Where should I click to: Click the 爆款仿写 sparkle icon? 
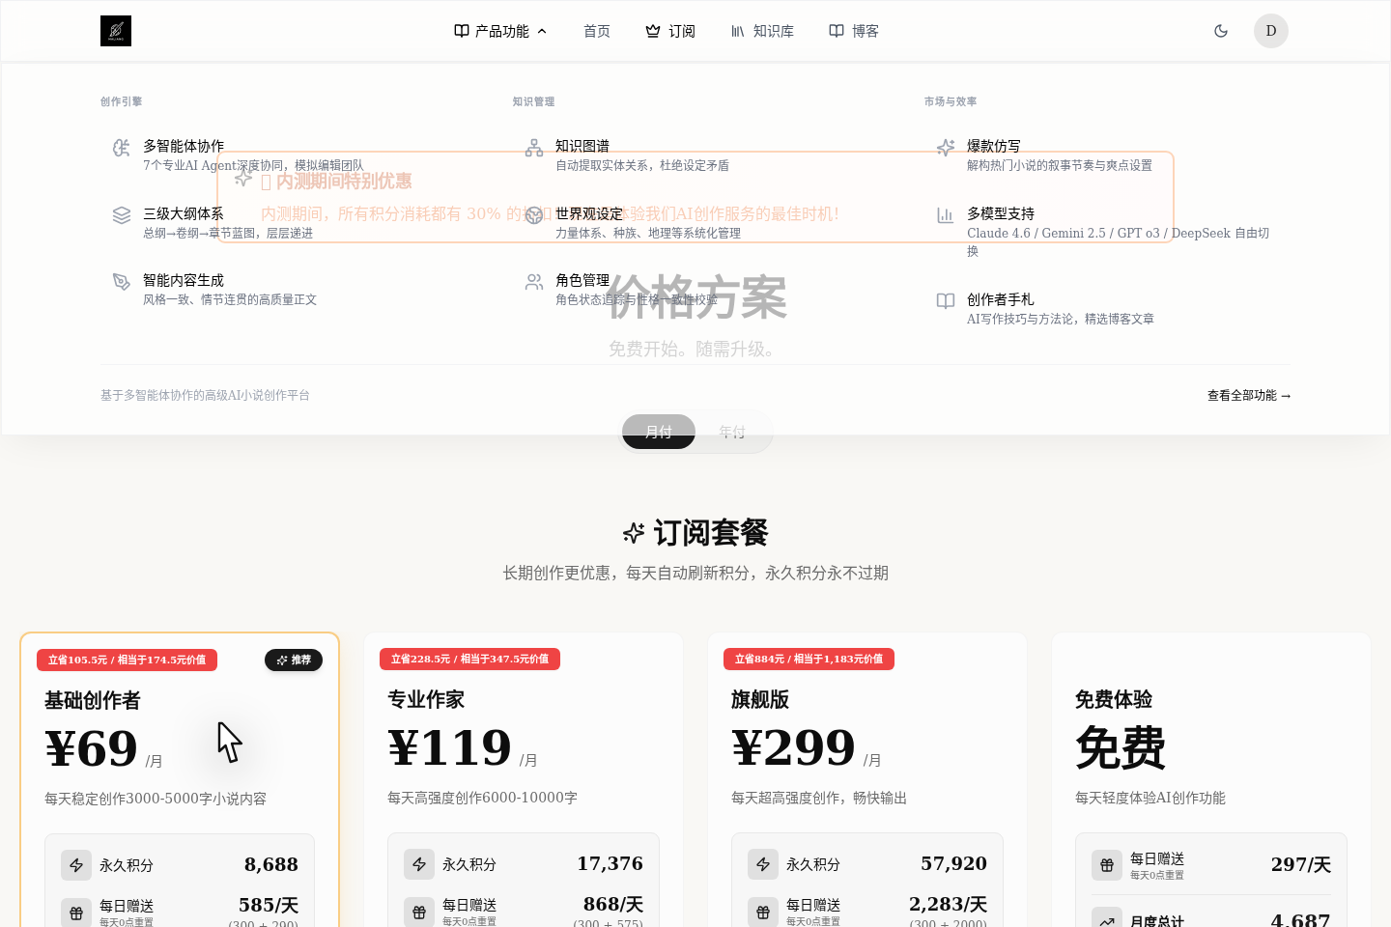[x=946, y=147]
